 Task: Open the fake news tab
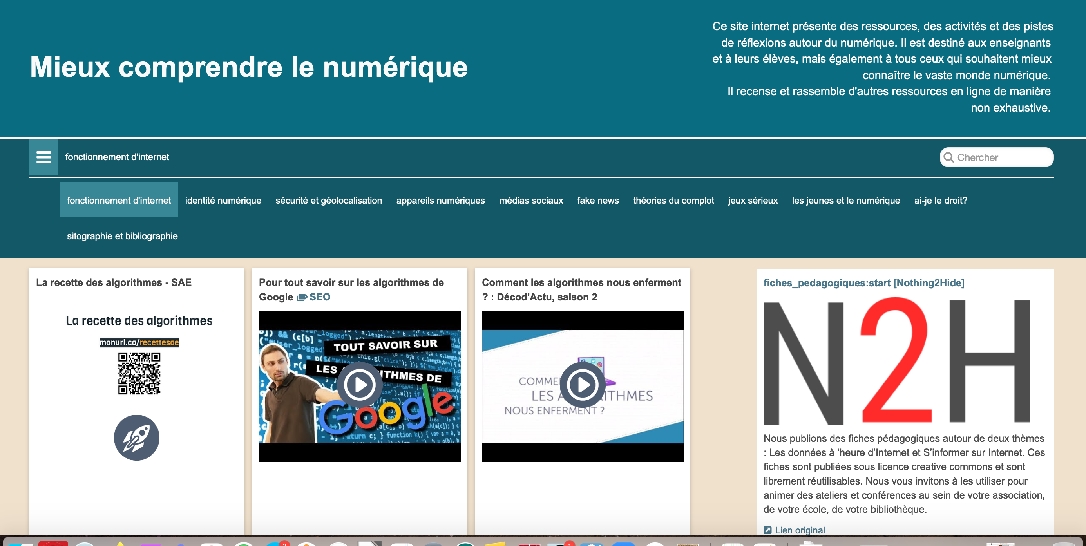[x=597, y=200]
